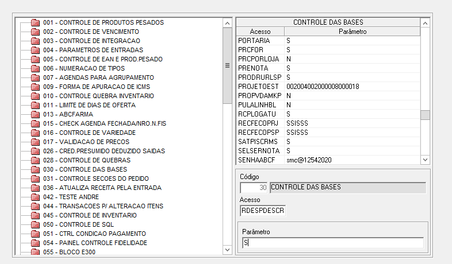Select the RCPLOGATU row
Image resolution: width=452 pixels, height=264 pixels.
point(328,114)
